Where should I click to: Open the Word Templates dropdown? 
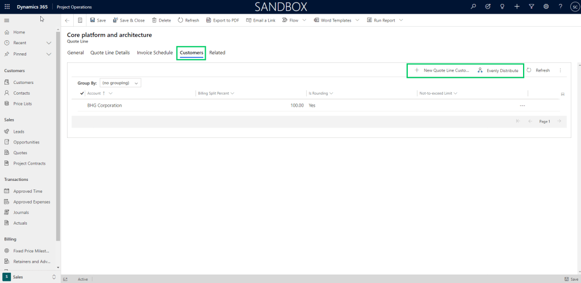336,20
